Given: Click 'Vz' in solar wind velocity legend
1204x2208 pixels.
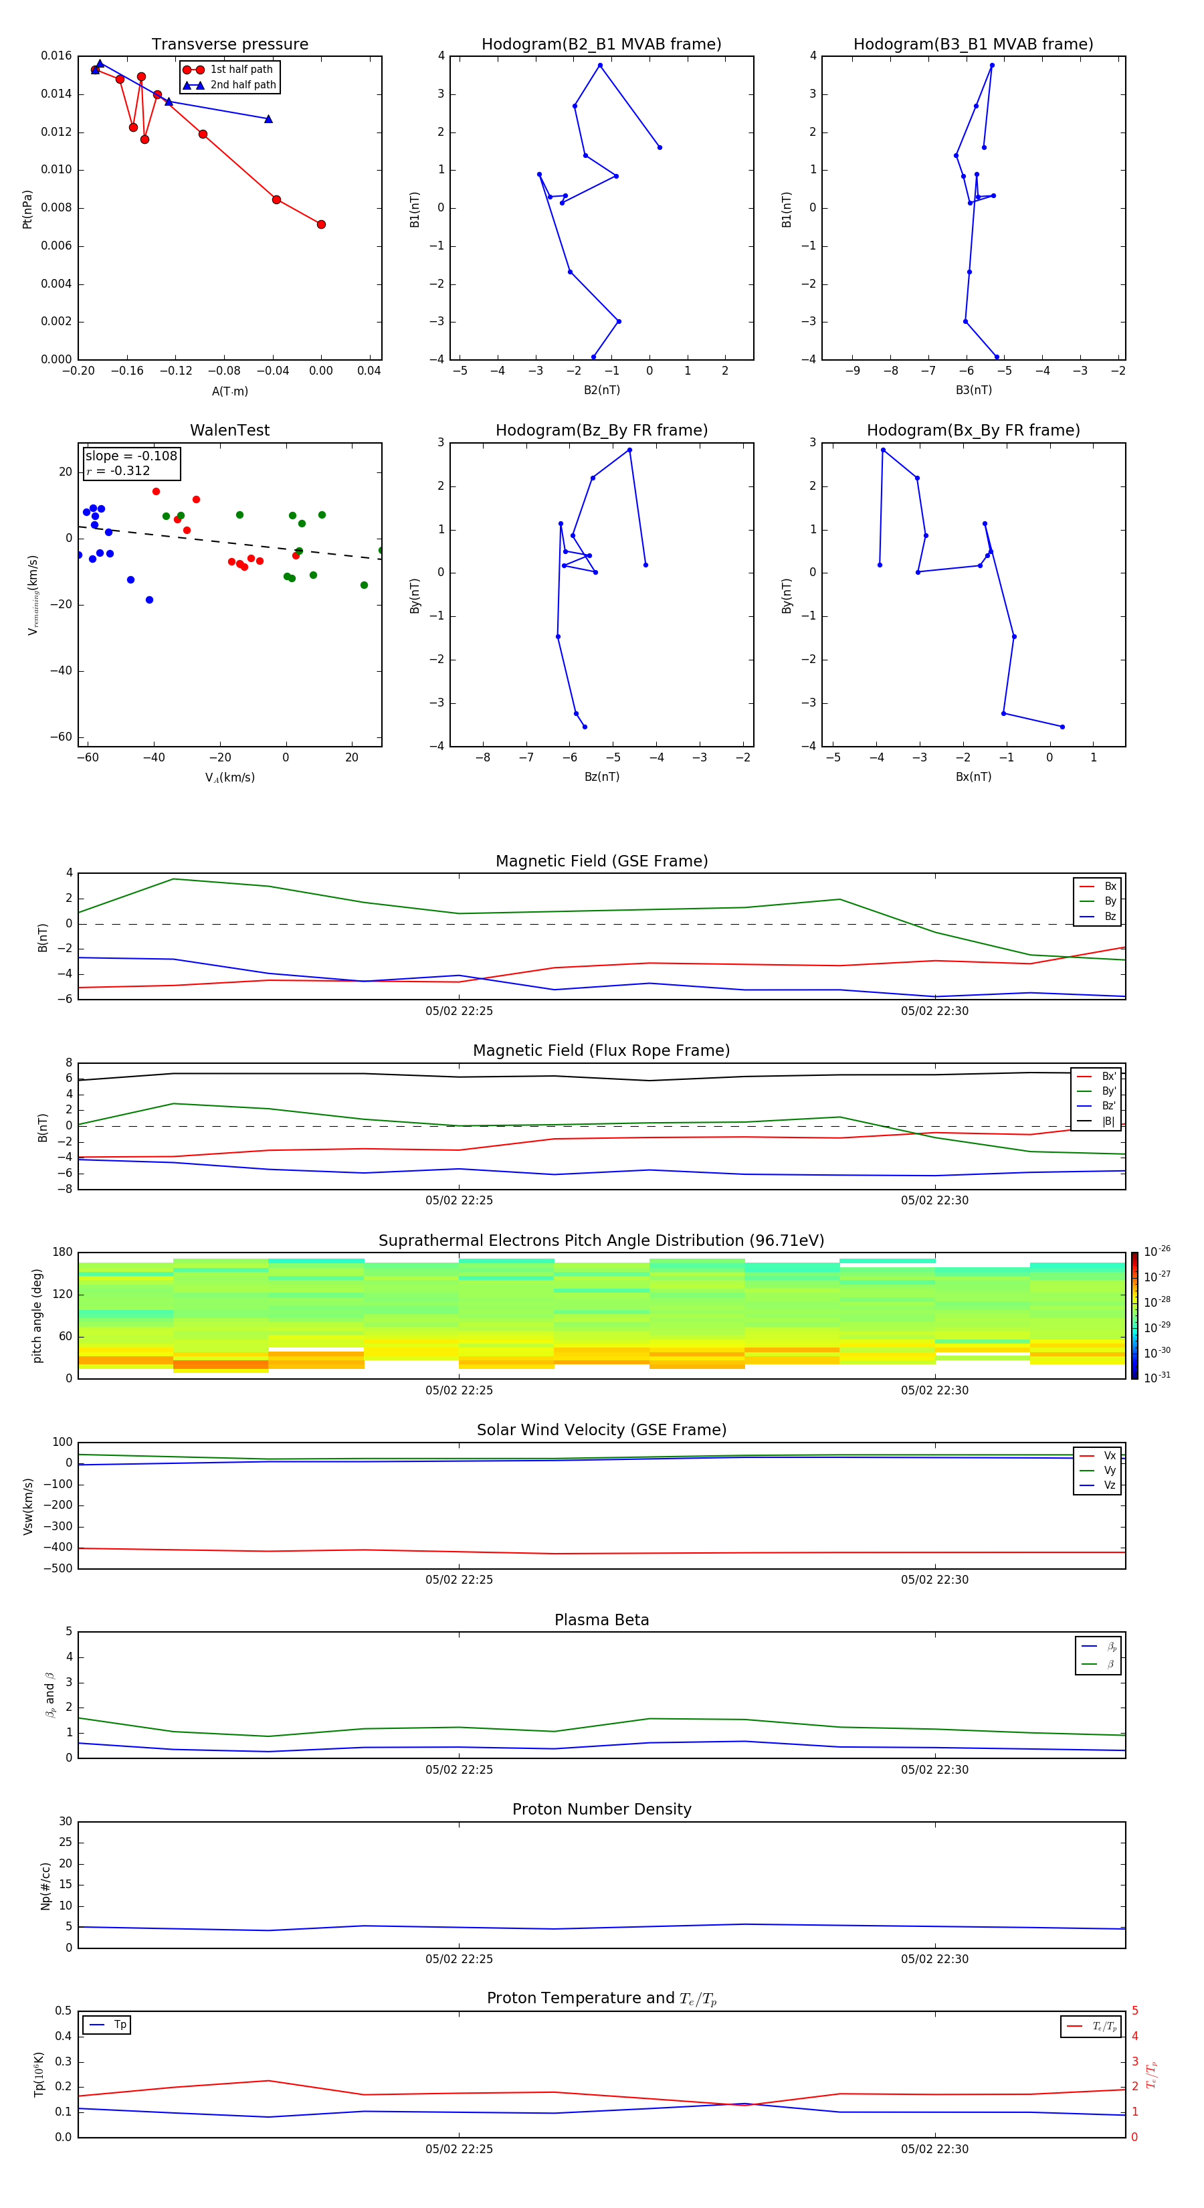Looking at the screenshot, I should [1110, 1485].
